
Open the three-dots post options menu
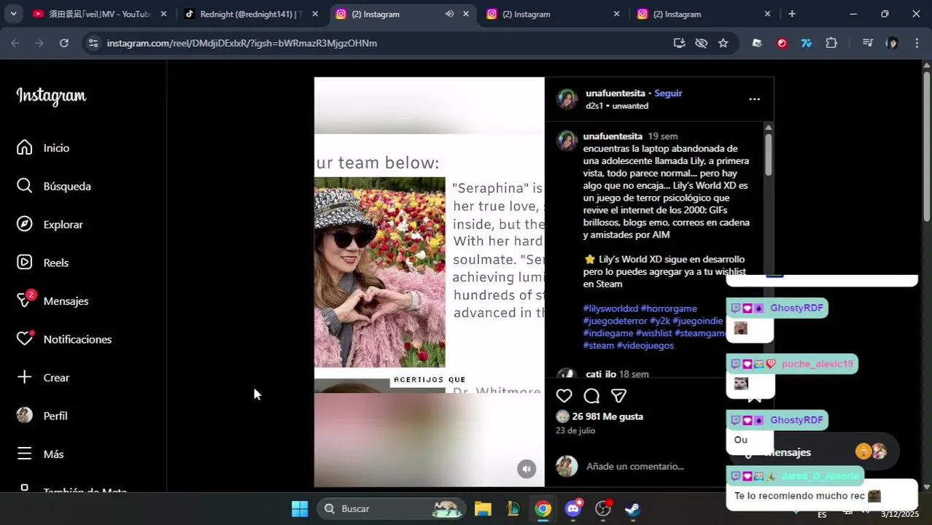coord(755,99)
